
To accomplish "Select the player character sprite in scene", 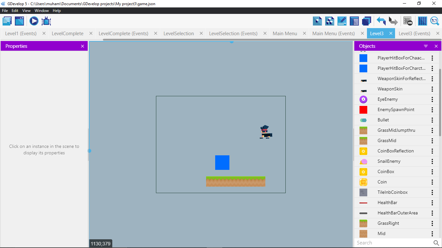I will point(266,132).
